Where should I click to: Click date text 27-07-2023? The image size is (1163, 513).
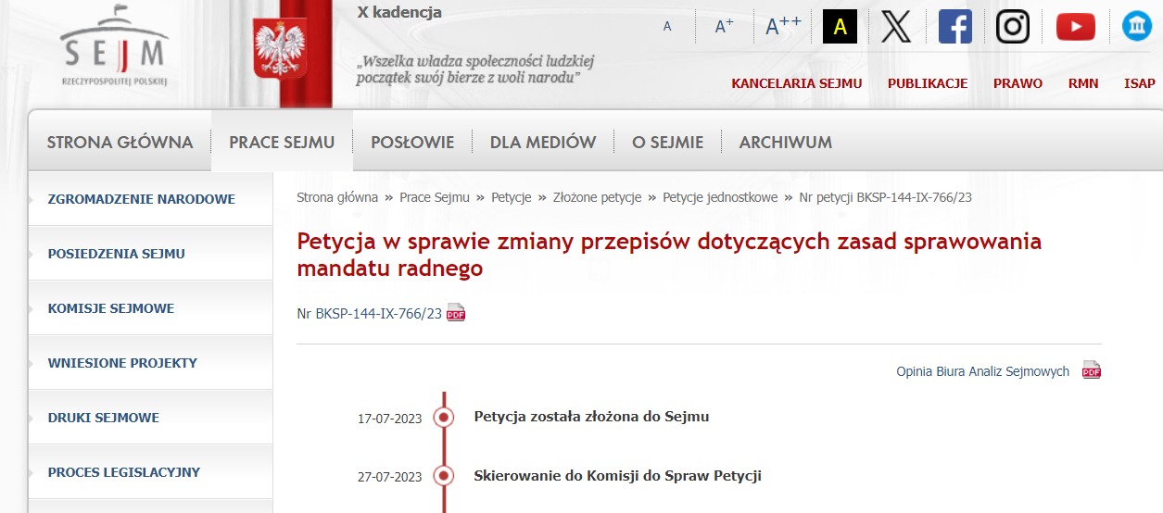coord(389,478)
